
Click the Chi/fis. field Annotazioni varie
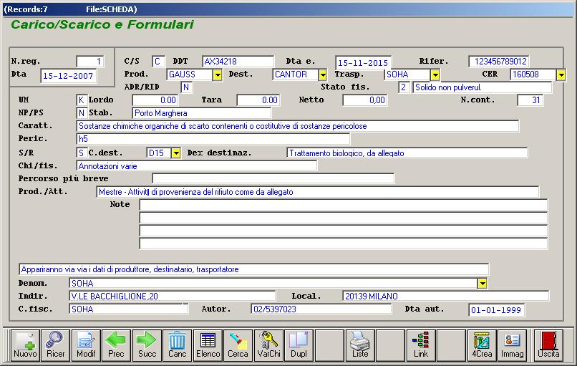tap(196, 165)
